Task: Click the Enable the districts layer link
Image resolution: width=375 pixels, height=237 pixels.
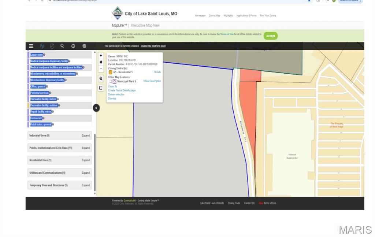Action: pos(153,46)
